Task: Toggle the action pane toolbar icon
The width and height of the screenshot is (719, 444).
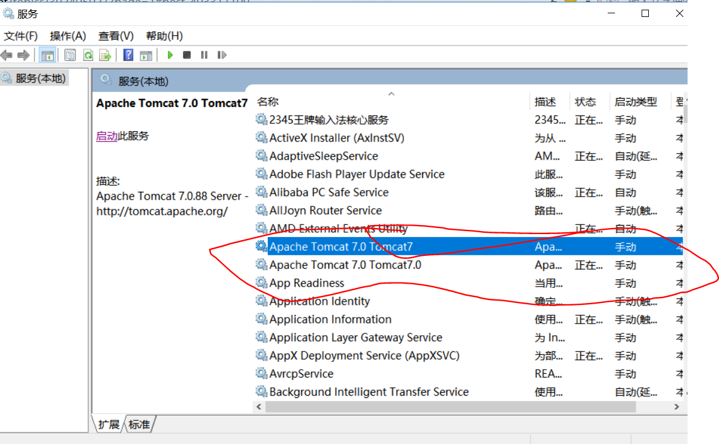Action: (146, 56)
